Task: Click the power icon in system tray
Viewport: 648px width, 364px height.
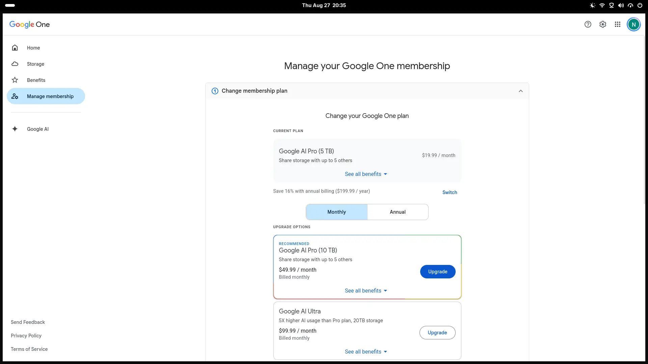Action: pyautogui.click(x=640, y=5)
